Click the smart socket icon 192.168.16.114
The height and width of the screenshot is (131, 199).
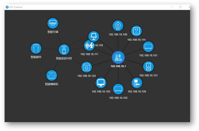(136, 31)
